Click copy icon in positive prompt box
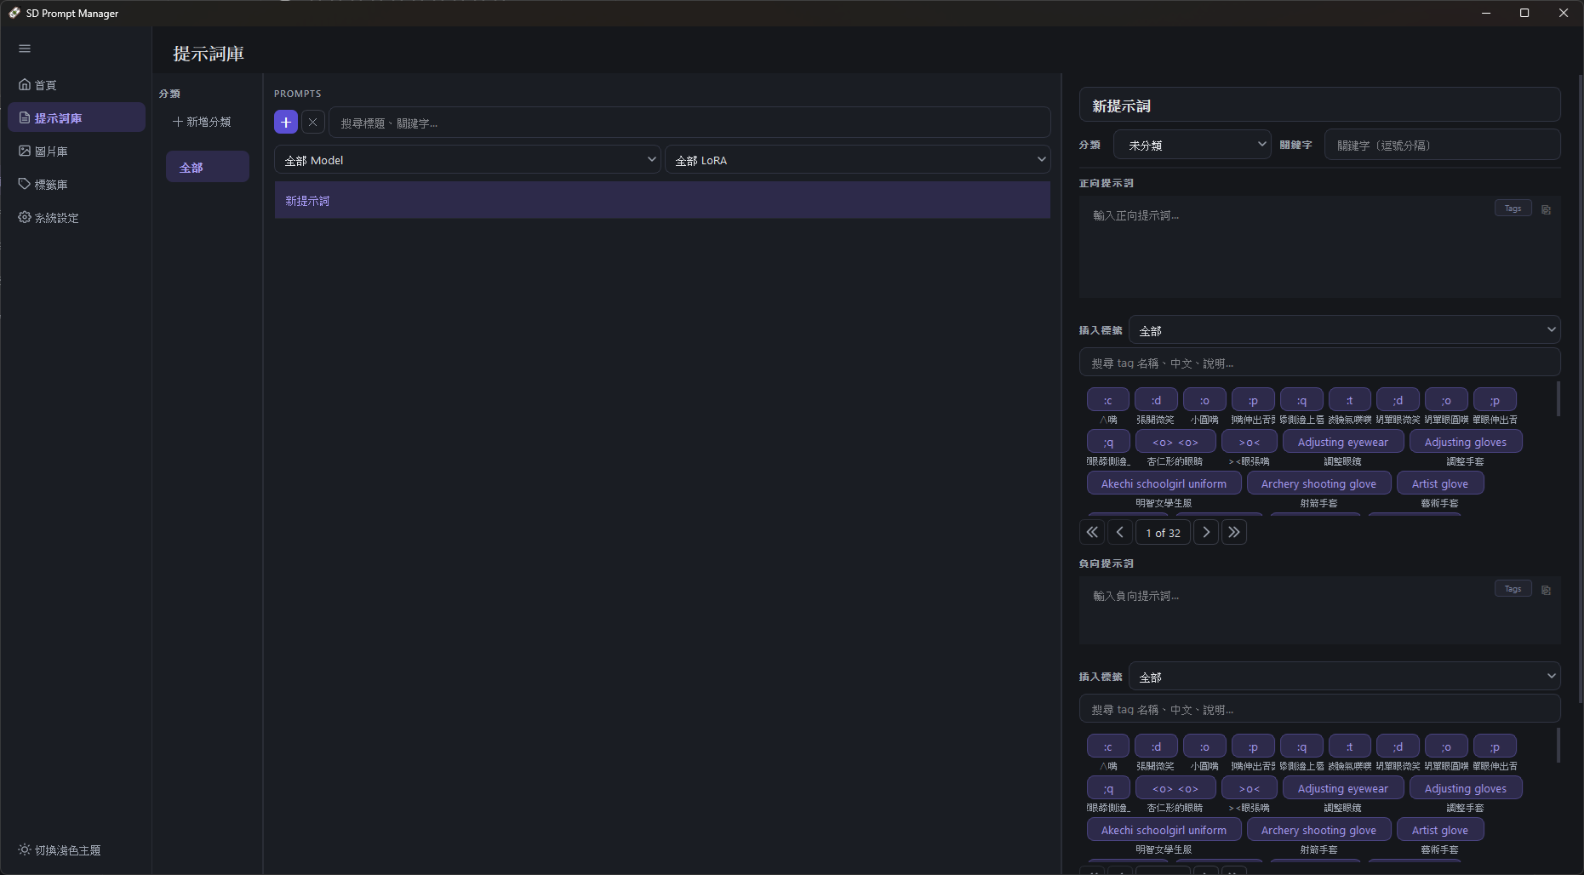The width and height of the screenshot is (1584, 875). pos(1546,209)
